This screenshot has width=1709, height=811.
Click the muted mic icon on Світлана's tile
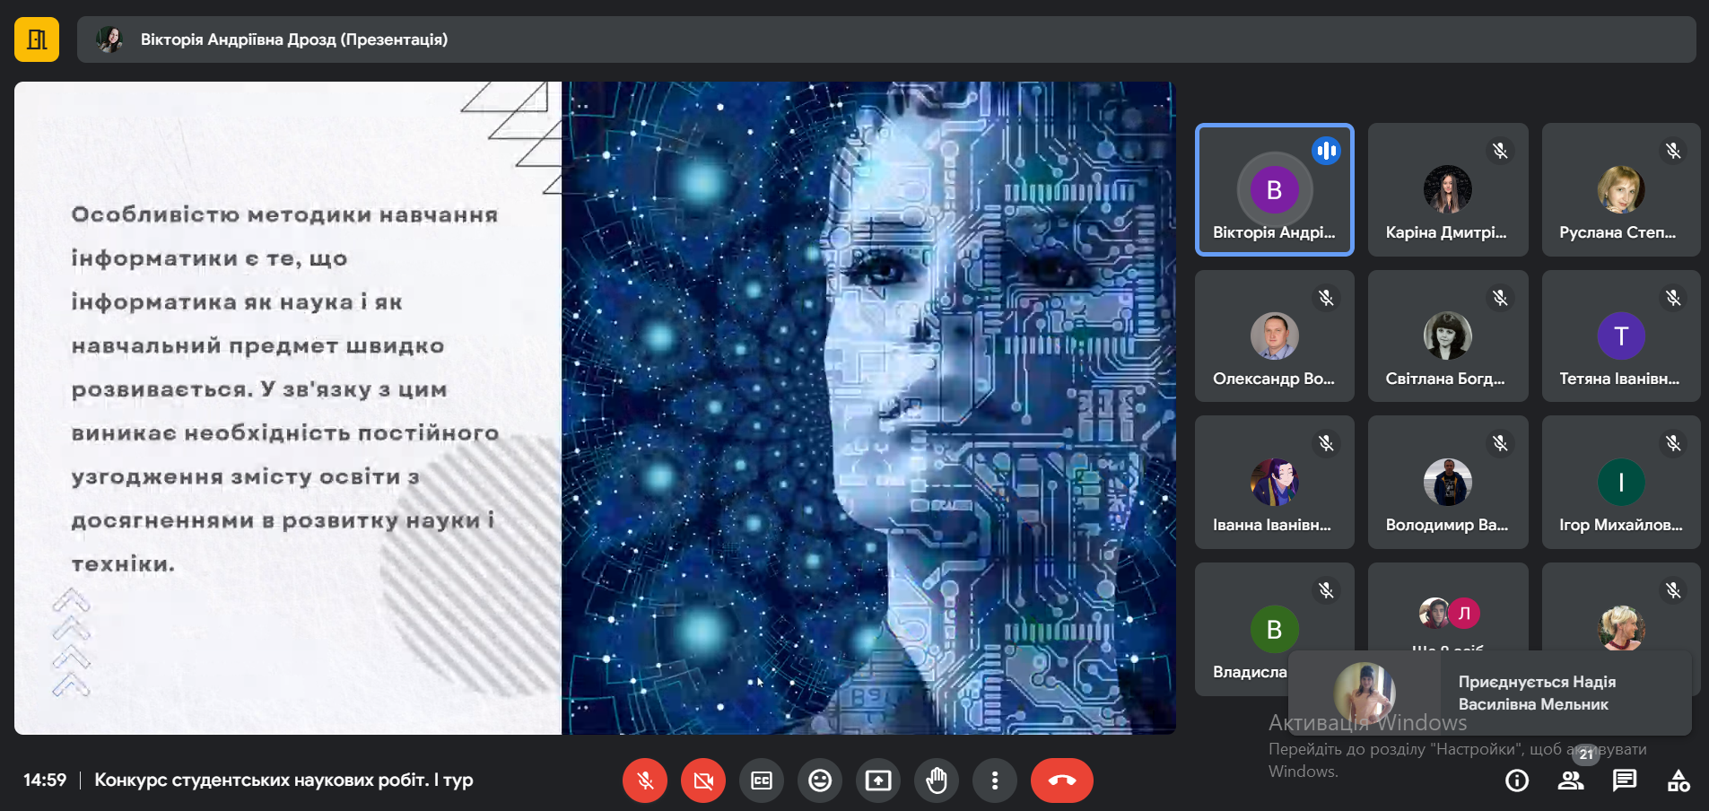point(1500,298)
